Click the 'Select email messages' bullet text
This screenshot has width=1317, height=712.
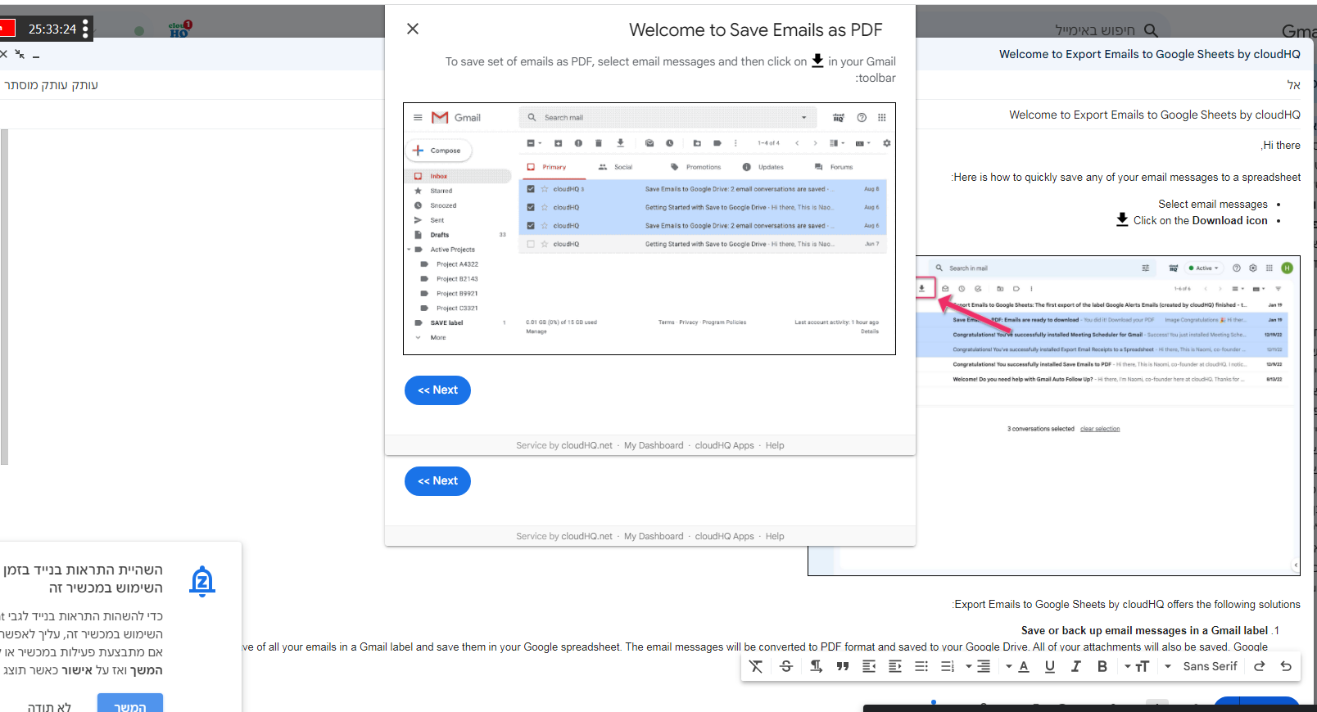coord(1213,204)
